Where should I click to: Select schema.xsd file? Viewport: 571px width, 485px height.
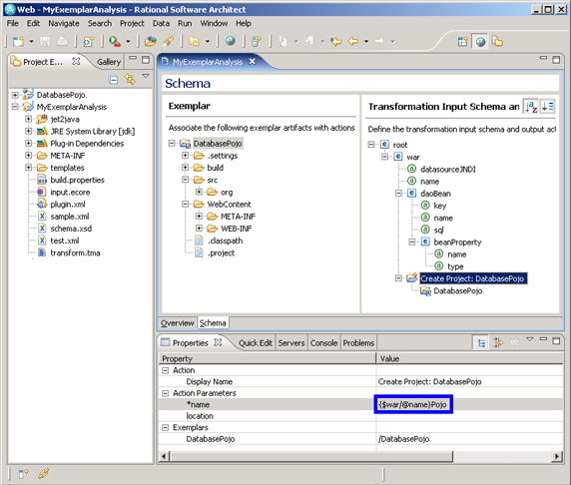71,229
